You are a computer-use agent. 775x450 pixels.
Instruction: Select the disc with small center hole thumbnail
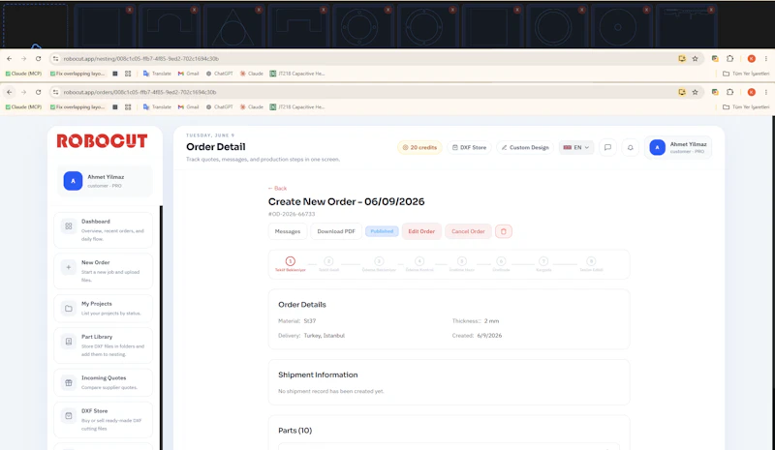(x=620, y=27)
